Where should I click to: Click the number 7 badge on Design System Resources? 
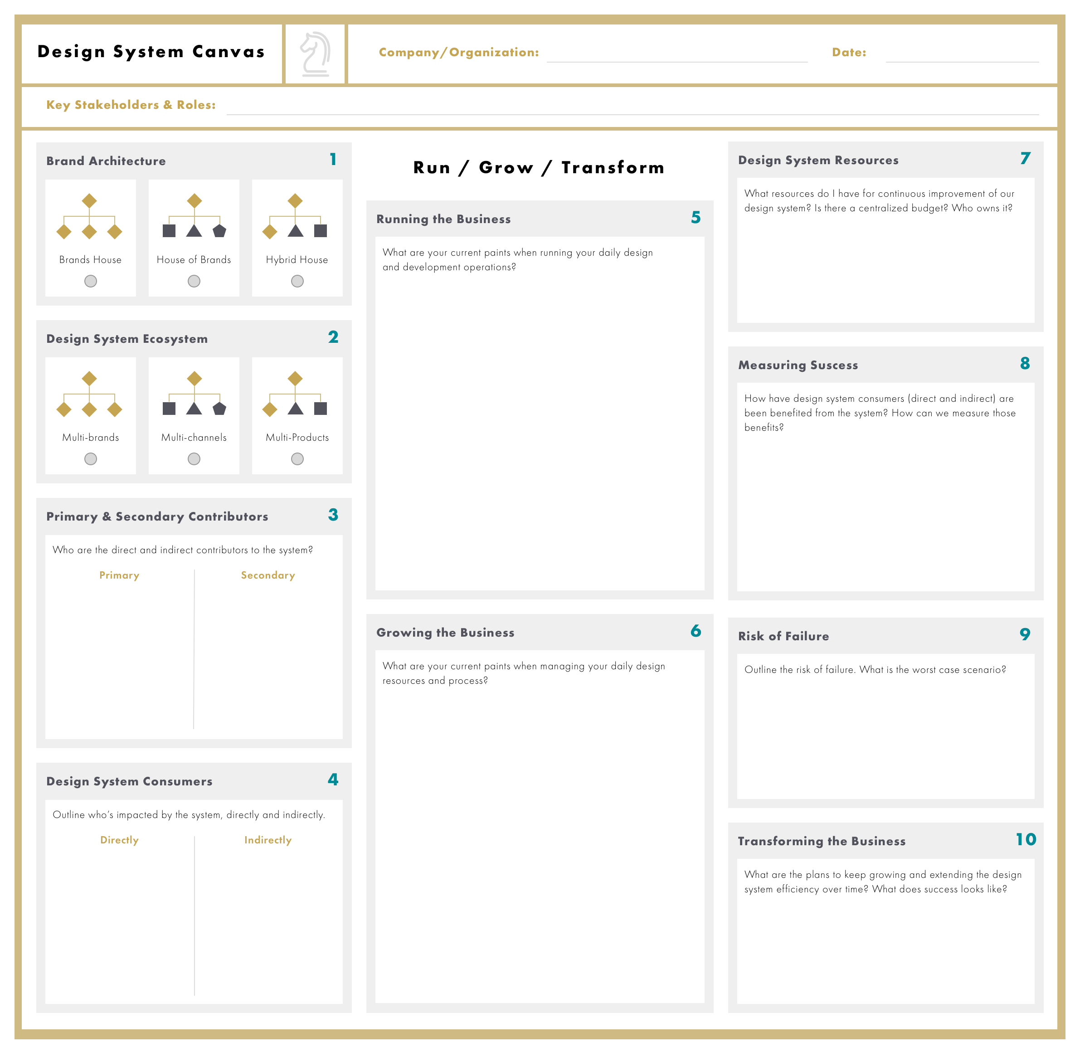[1025, 159]
